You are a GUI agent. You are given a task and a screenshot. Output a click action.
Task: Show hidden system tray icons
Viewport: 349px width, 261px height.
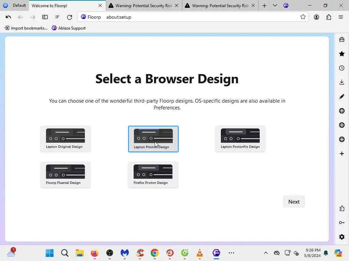[x=266, y=253]
